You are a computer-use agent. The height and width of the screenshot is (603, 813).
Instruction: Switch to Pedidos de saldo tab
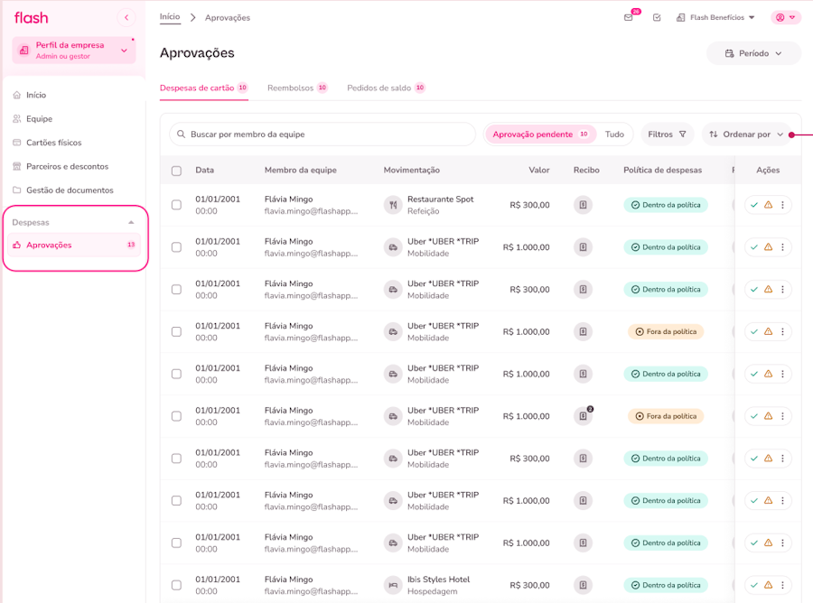coord(386,88)
